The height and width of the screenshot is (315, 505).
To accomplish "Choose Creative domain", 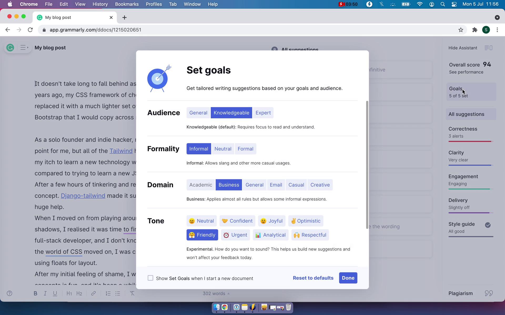I will click(x=320, y=185).
